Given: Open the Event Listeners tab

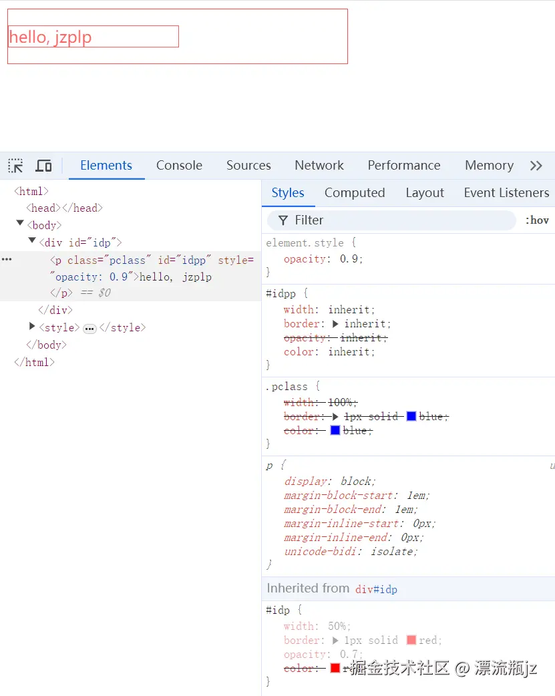Looking at the screenshot, I should coord(506,192).
